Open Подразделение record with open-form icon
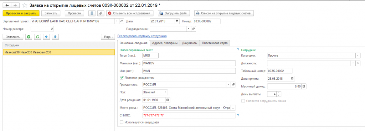Screen dimensions: 365x131 193,29
